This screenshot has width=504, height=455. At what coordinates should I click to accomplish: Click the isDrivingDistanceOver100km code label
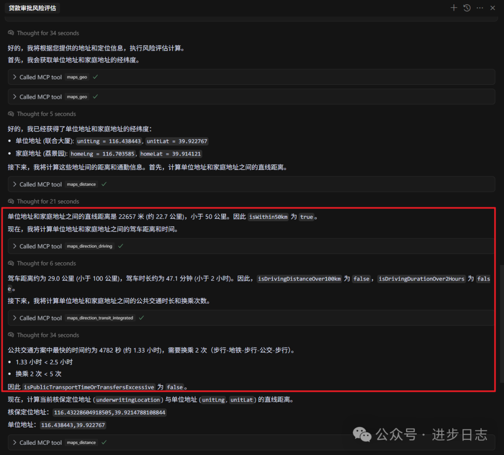tap(299, 279)
